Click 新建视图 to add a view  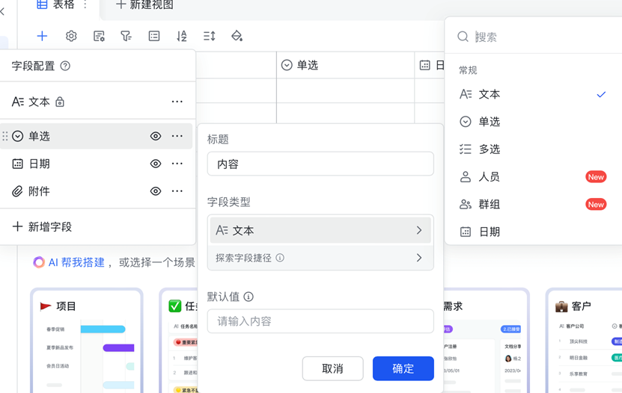(x=144, y=4)
